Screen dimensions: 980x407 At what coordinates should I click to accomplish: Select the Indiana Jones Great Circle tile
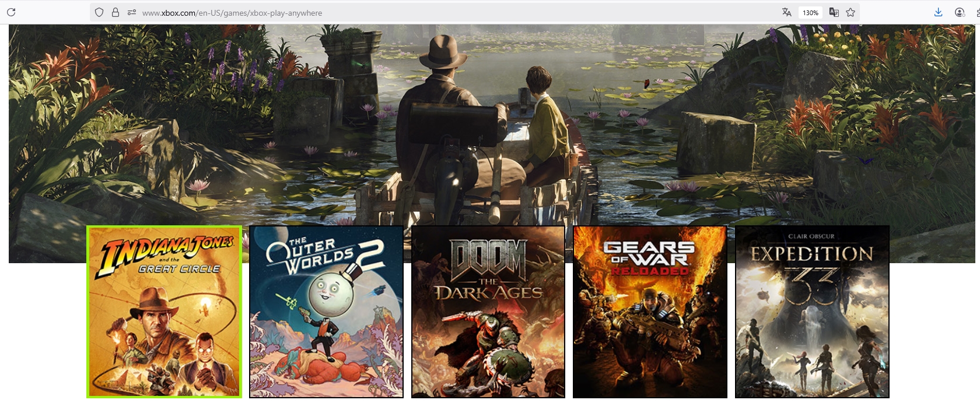click(x=164, y=312)
